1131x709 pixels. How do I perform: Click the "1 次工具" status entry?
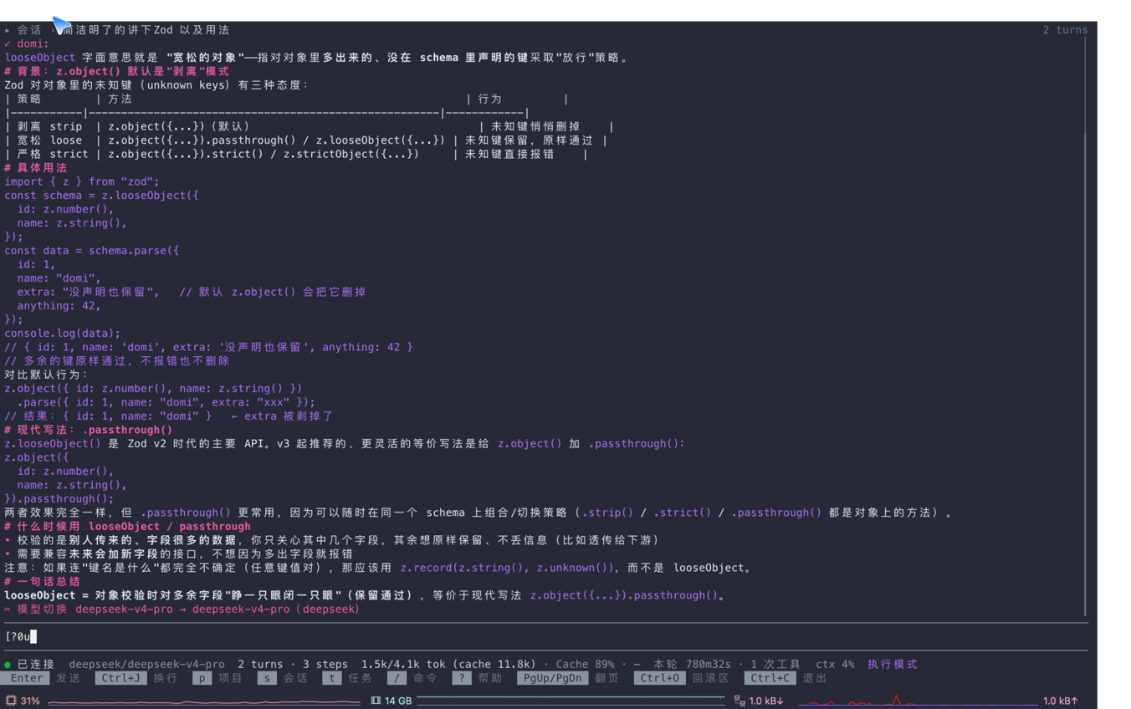pos(775,665)
